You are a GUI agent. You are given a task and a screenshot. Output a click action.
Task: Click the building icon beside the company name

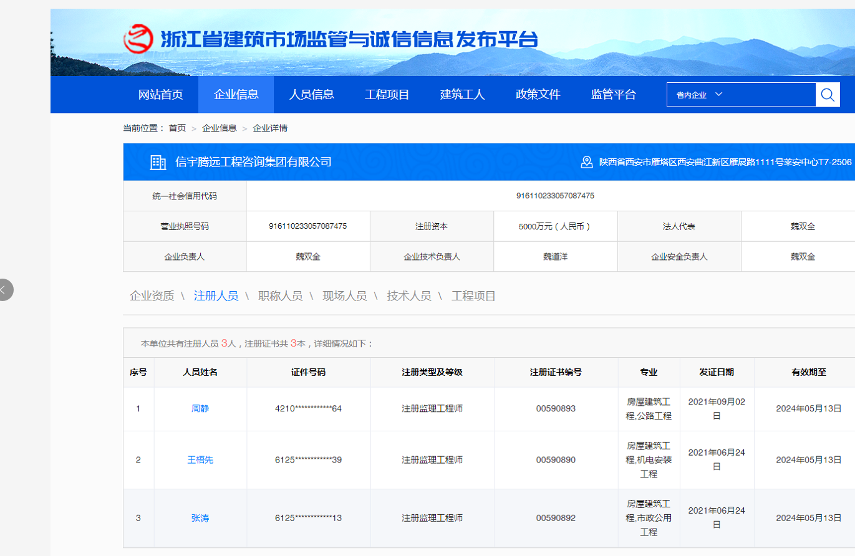pos(158,161)
